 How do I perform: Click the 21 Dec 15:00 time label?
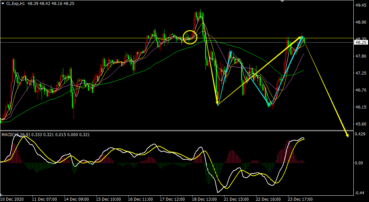tap(236, 199)
